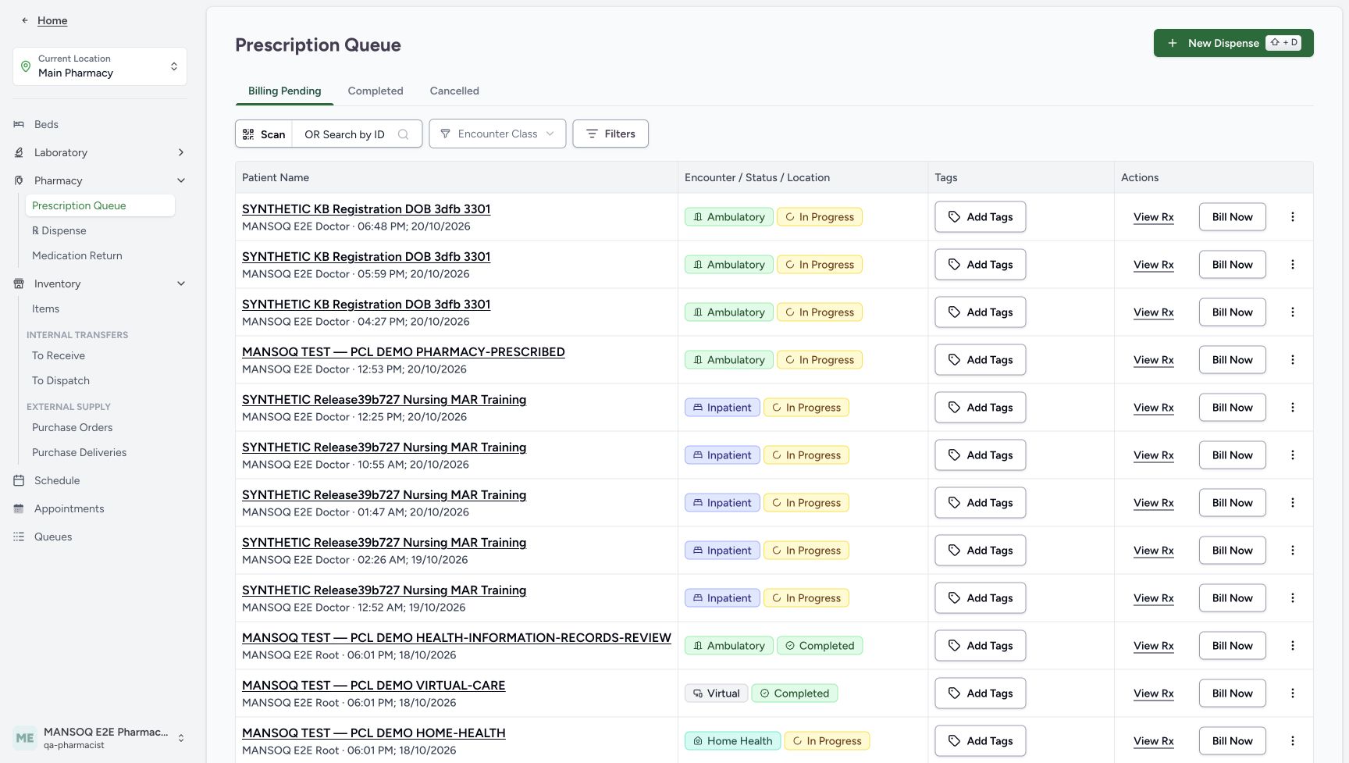Click the Laboratory microscope icon
This screenshot has height=763, width=1349.
coord(19,152)
